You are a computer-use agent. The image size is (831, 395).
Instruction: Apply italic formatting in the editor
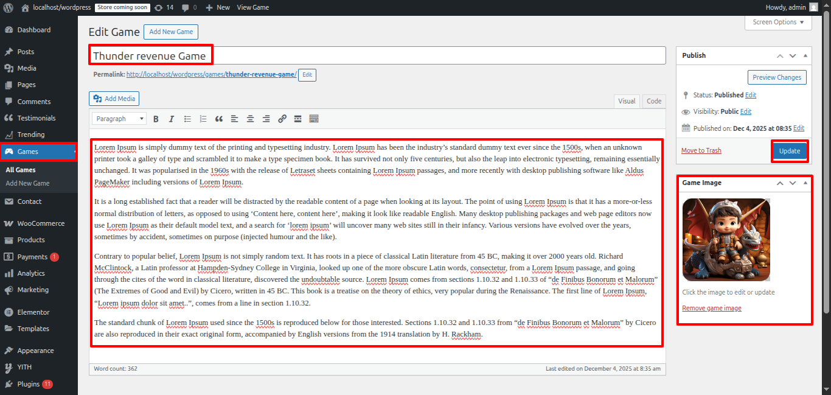pyautogui.click(x=172, y=119)
